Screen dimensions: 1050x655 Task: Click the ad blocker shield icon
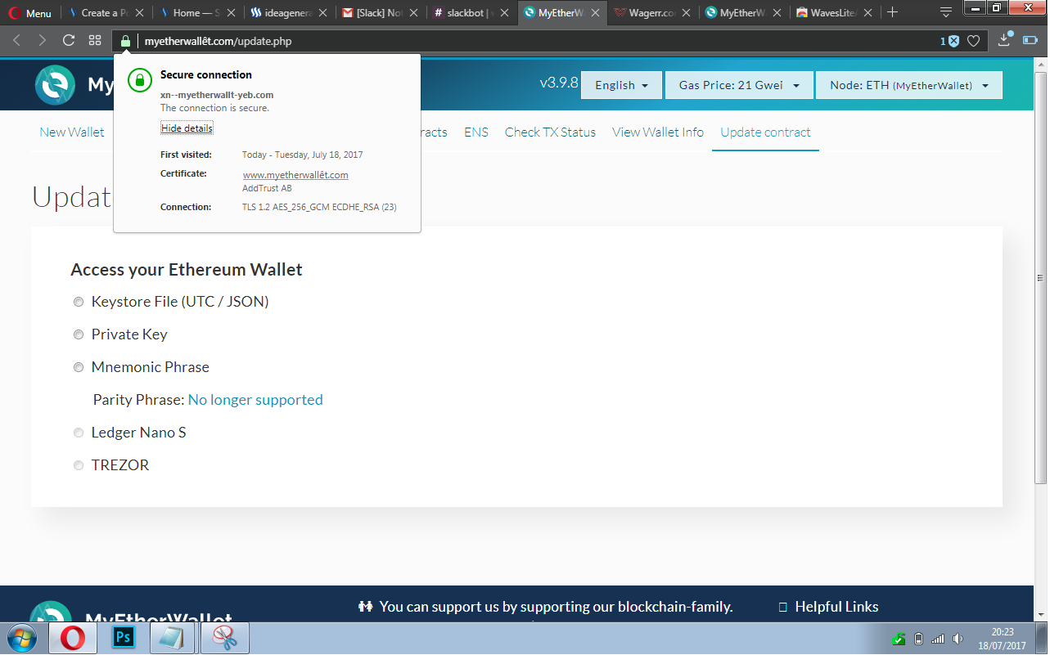click(x=953, y=41)
